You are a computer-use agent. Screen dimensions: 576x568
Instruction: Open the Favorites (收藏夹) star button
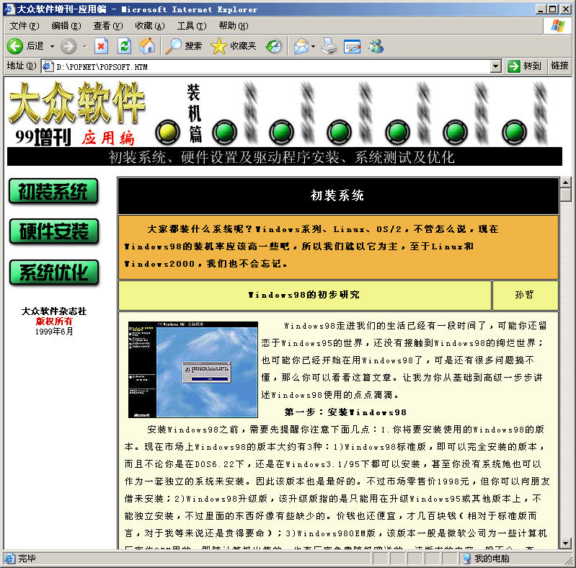tap(234, 46)
